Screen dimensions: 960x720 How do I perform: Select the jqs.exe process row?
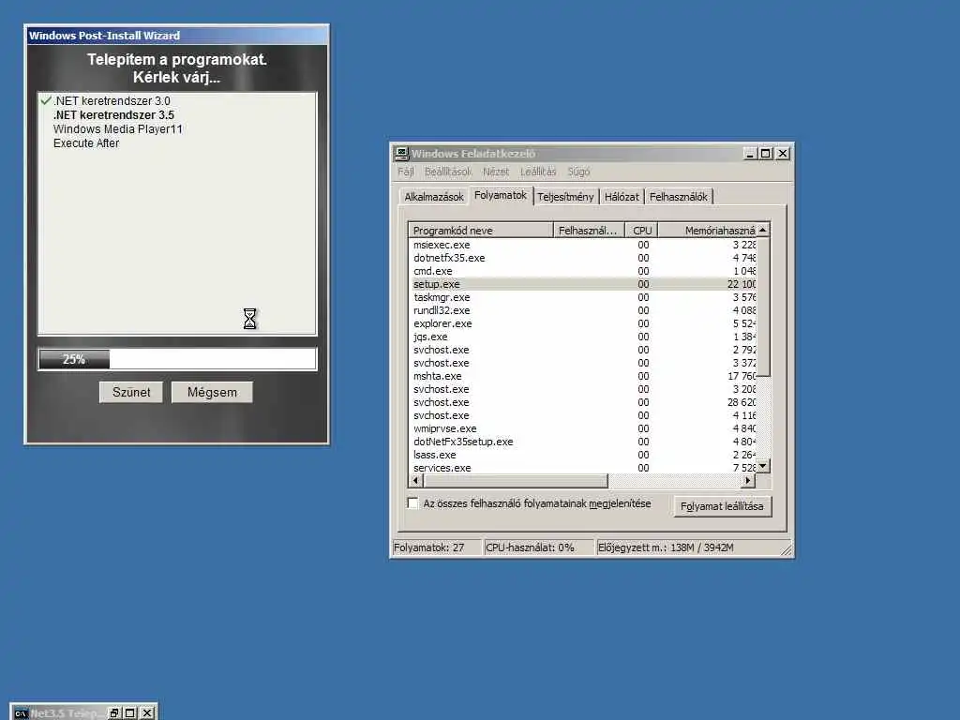tap(582, 337)
